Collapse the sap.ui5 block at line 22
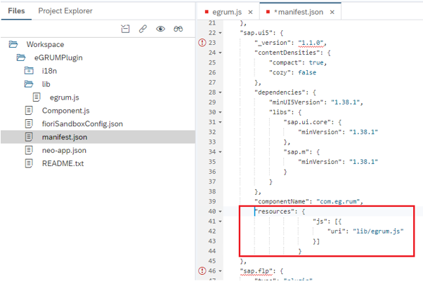This screenshot has width=423, height=286. pyautogui.click(x=220, y=33)
